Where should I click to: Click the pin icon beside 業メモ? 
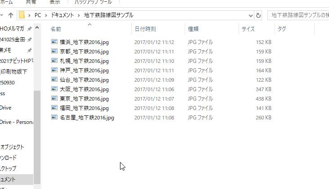pyautogui.click(x=30, y=50)
